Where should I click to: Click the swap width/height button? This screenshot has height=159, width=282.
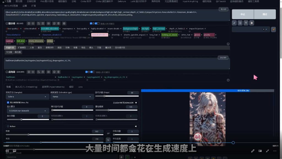(x=108, y=140)
